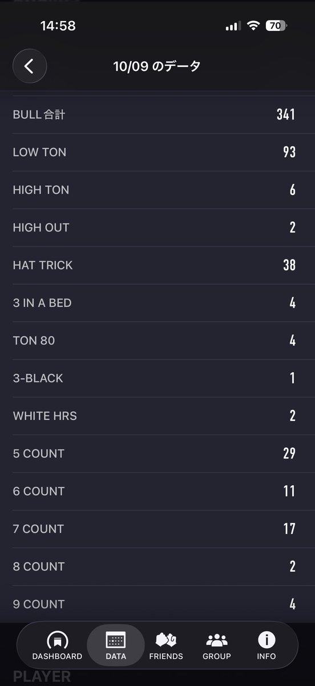The width and height of the screenshot is (315, 686).
Task: Open the Friends fist-bump icon
Action: [166, 639]
